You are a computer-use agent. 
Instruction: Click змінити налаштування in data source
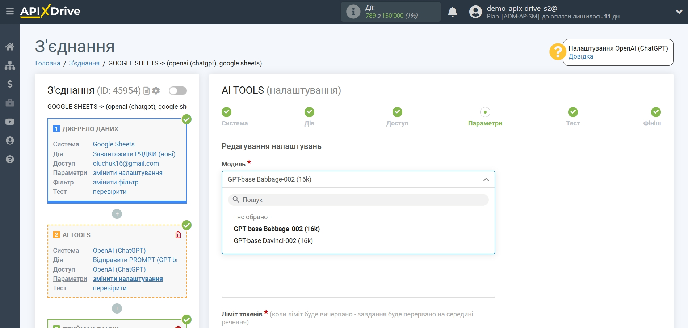point(127,173)
